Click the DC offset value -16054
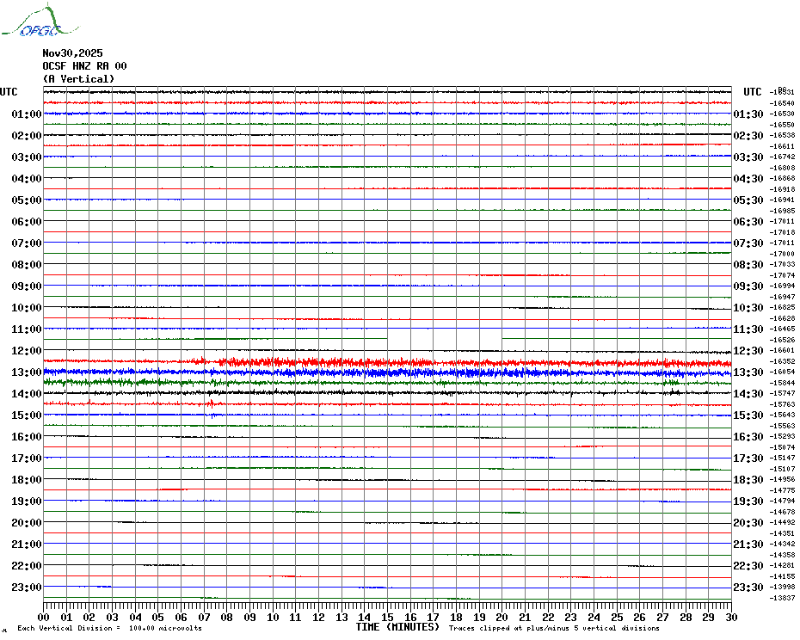This screenshot has height=640, width=800. click(782, 372)
